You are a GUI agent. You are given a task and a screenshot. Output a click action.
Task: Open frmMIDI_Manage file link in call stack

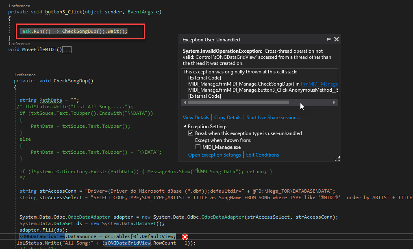click(x=319, y=84)
